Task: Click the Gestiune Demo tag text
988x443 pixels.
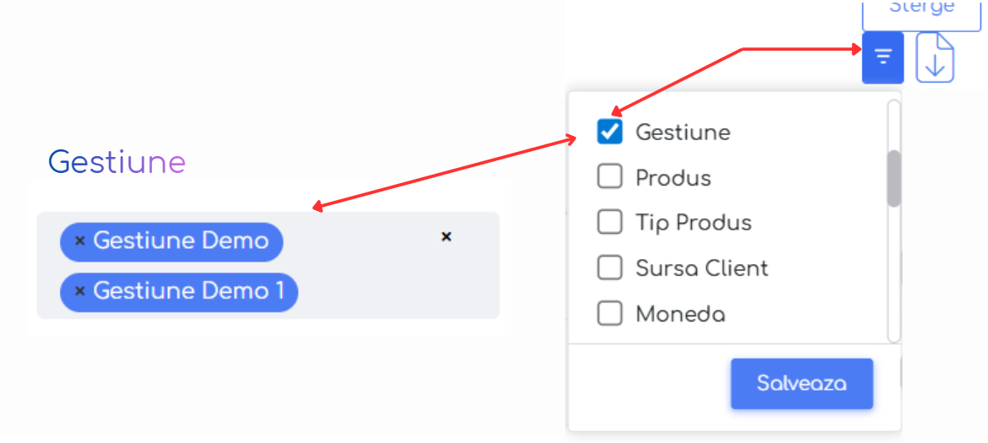Action: pyautogui.click(x=181, y=241)
